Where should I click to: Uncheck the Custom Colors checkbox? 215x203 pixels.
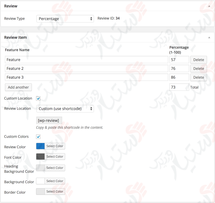[38, 137]
